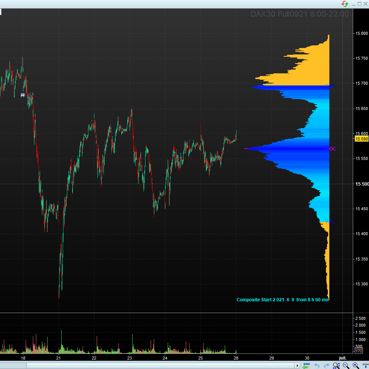
Task: Click the 15 800 price axis label
Action: click(361, 34)
